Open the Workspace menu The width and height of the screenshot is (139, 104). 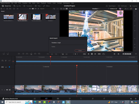[x=66, y=3]
